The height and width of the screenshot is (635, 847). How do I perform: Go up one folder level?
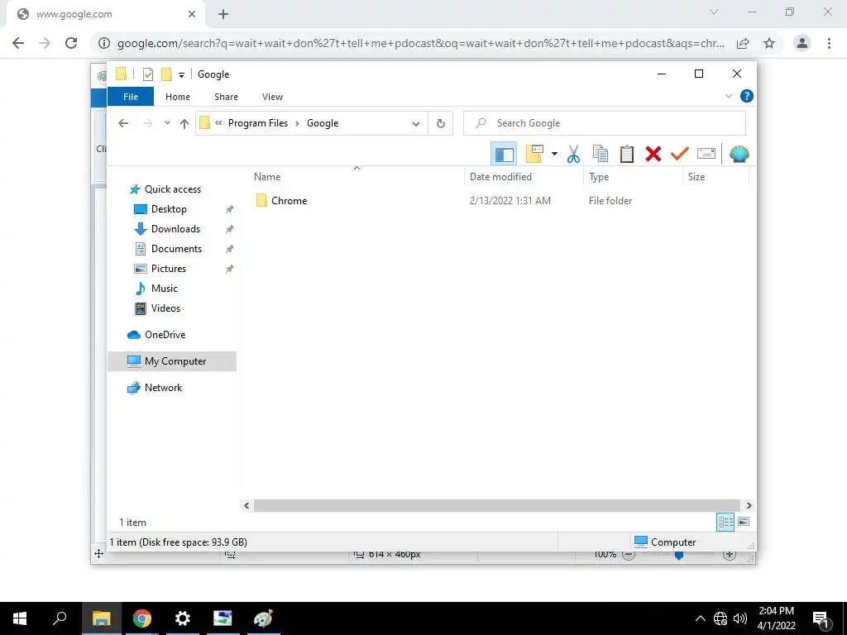click(x=184, y=124)
